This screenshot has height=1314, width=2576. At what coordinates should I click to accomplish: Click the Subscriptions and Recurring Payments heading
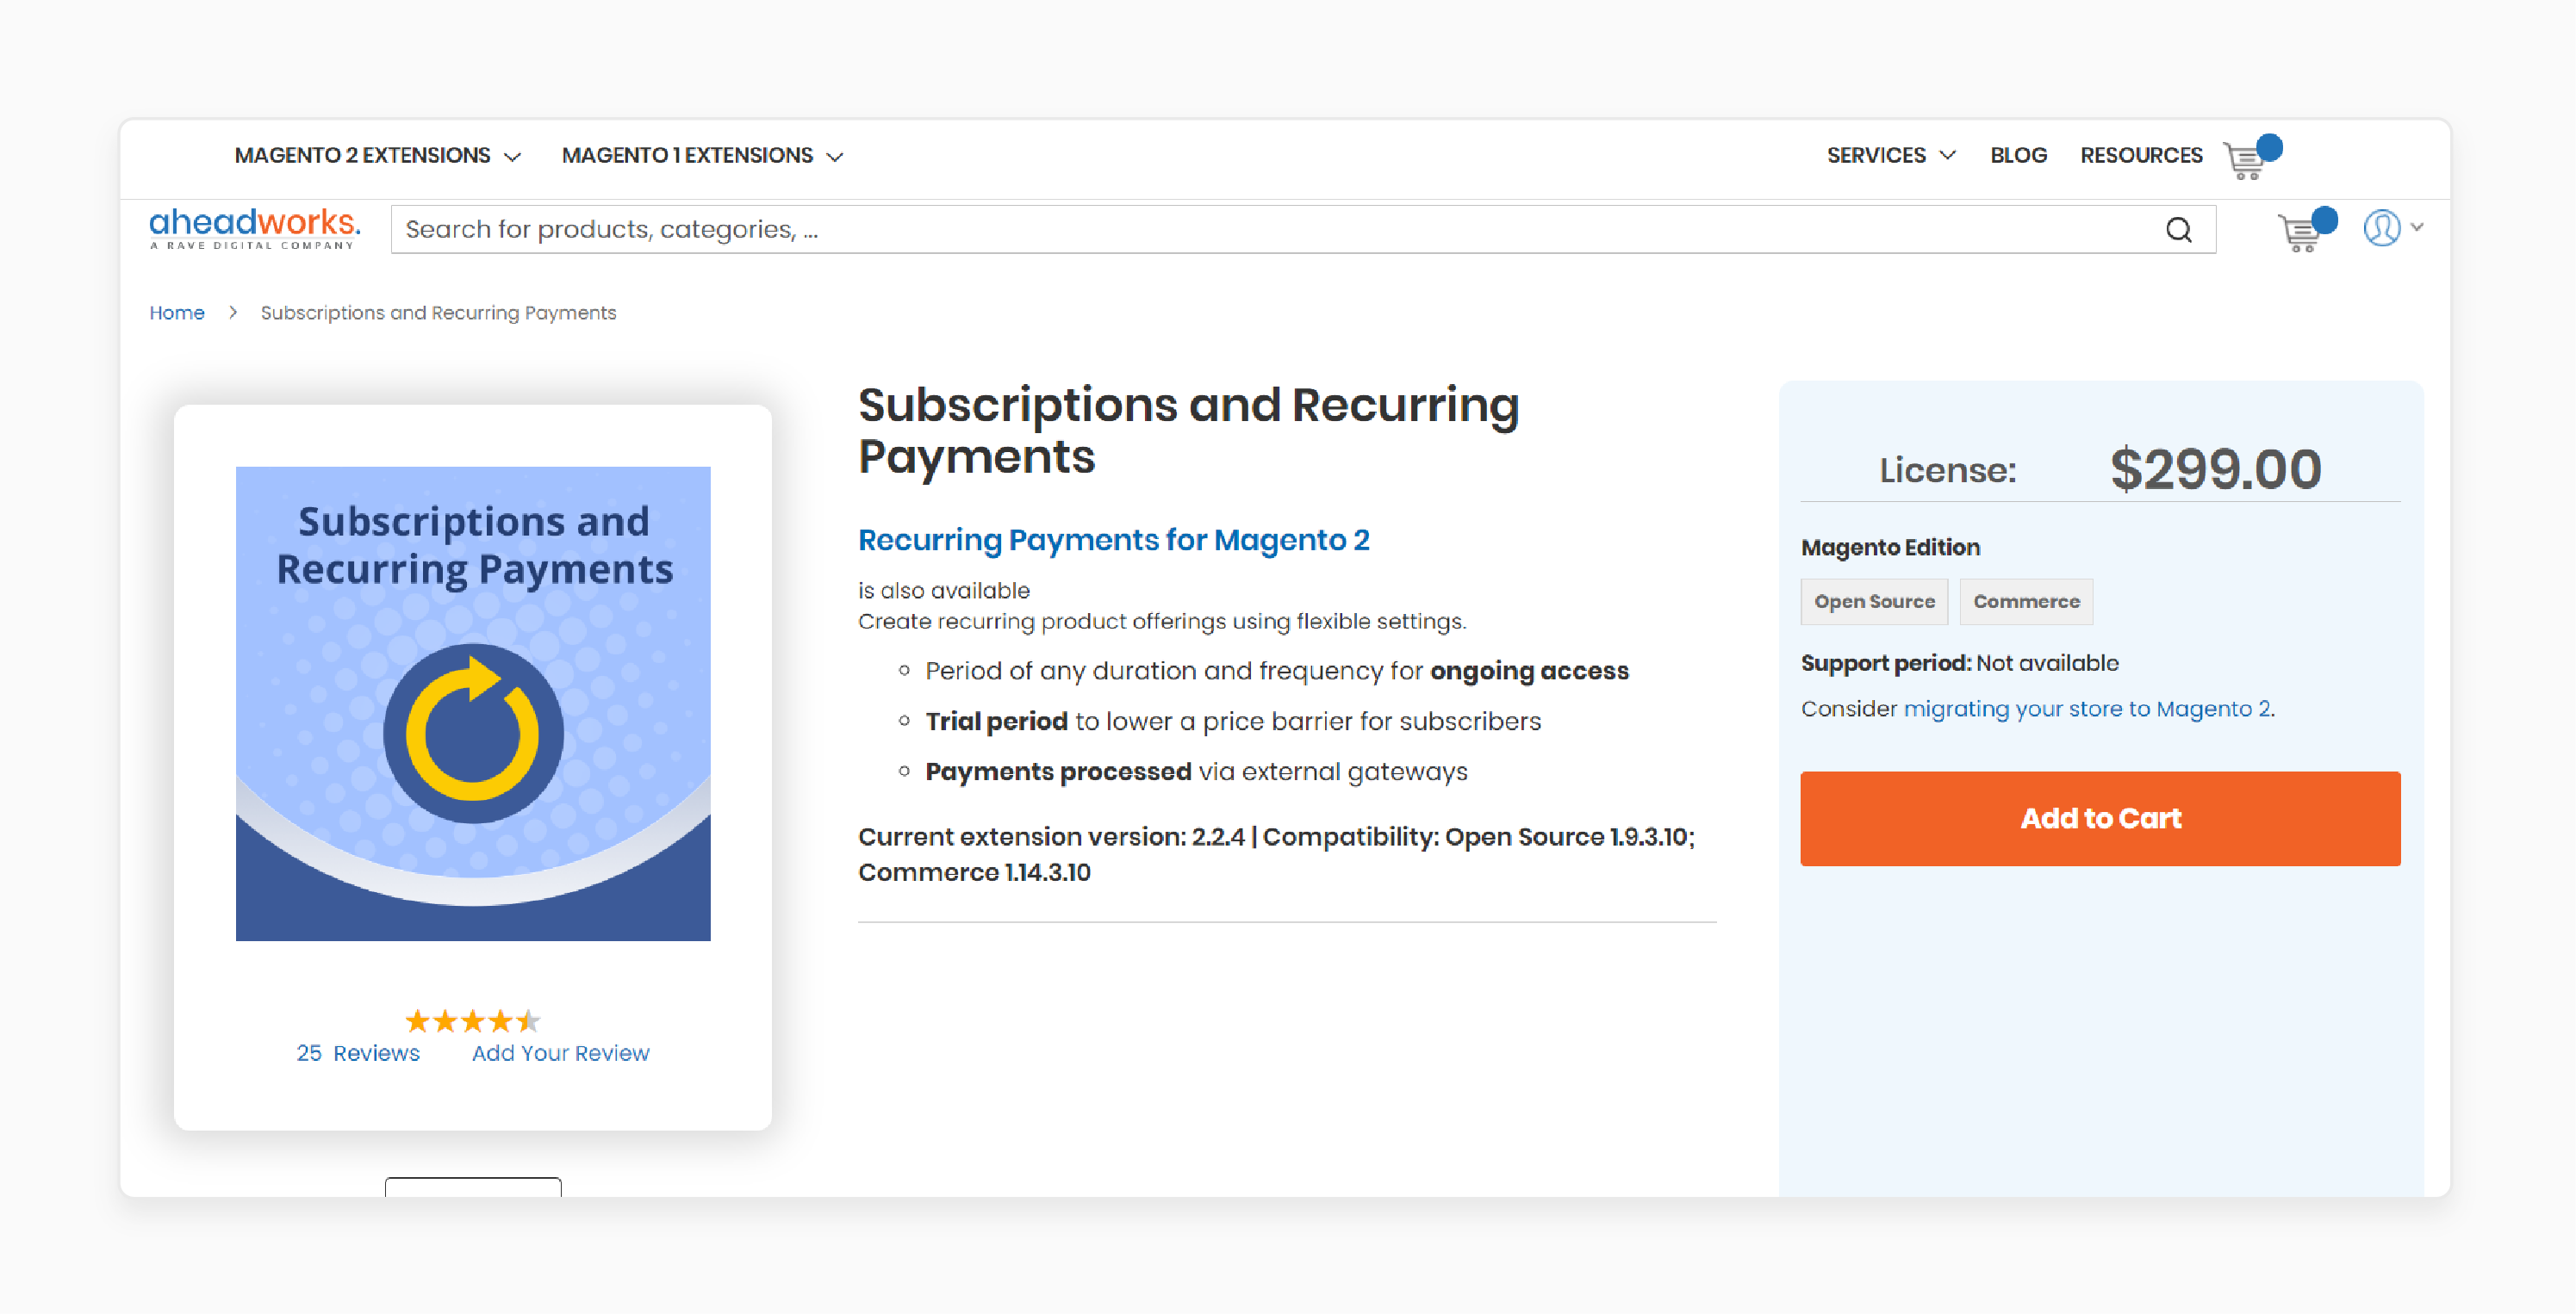click(x=1188, y=431)
